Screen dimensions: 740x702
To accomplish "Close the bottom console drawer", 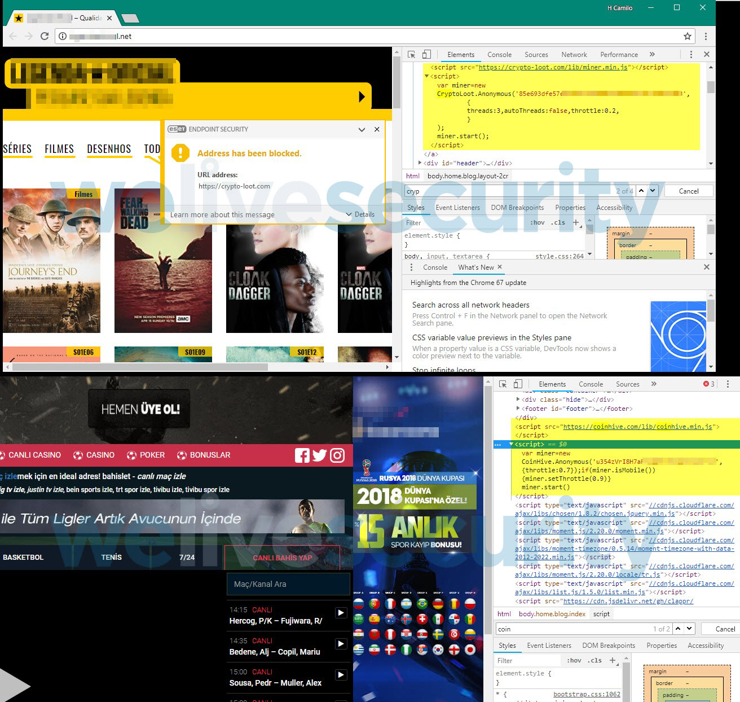I will coord(707,267).
